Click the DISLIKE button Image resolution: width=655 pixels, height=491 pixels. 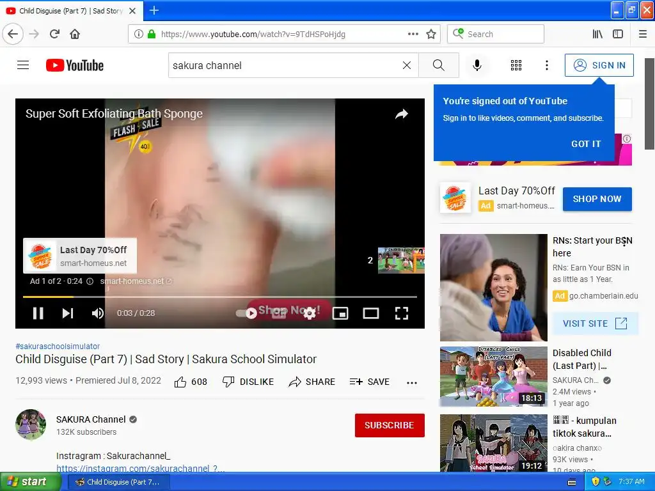(248, 382)
